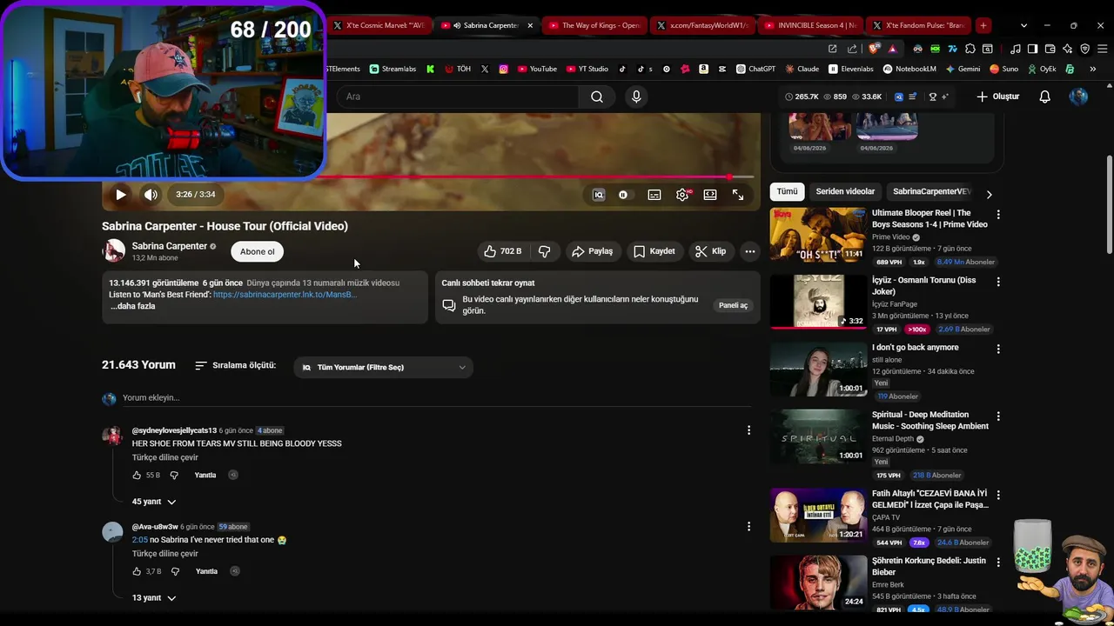1114x626 pixels.
Task: Focus the Yorum ekleyin comment field
Action: (435, 398)
